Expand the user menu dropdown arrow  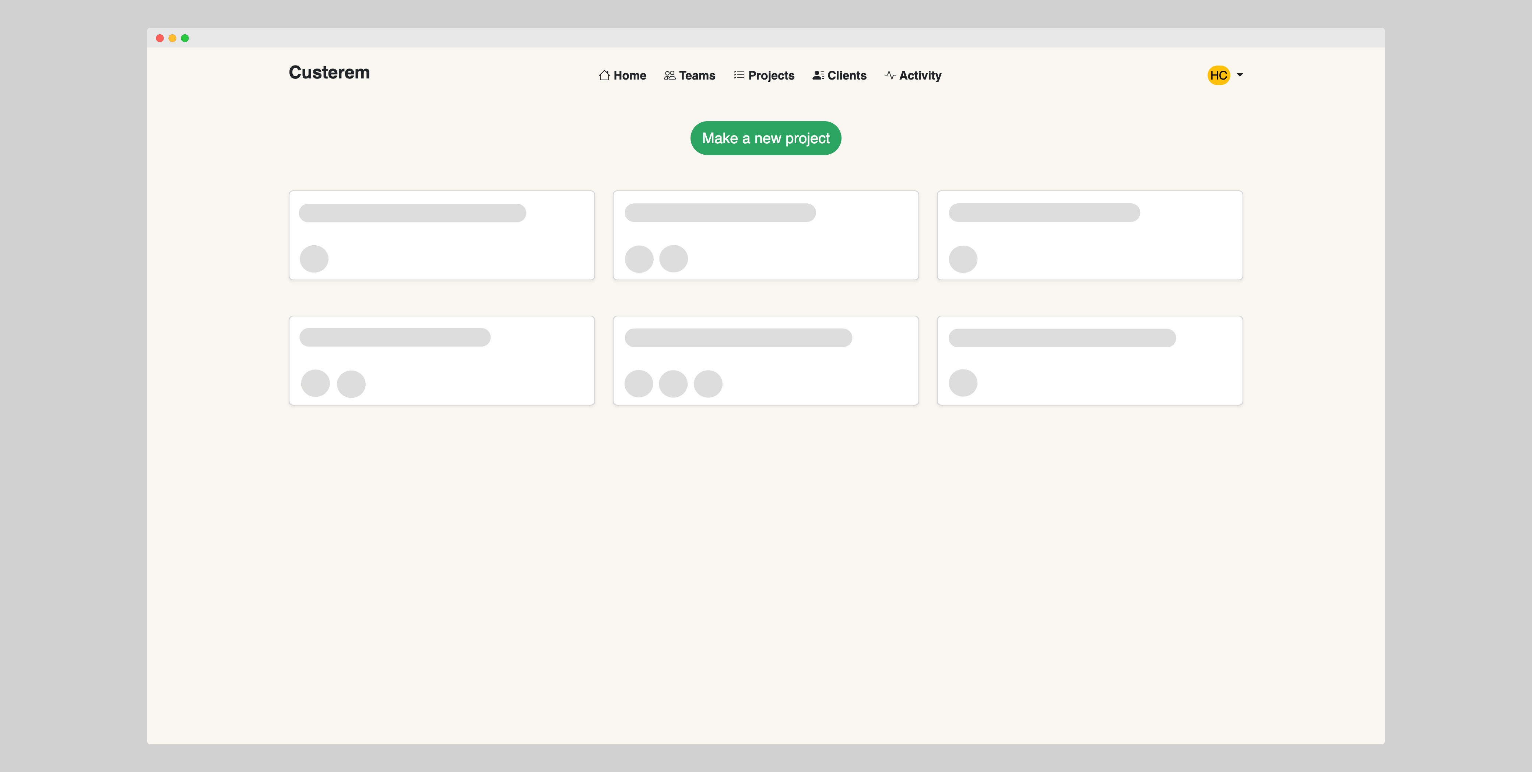(1240, 75)
